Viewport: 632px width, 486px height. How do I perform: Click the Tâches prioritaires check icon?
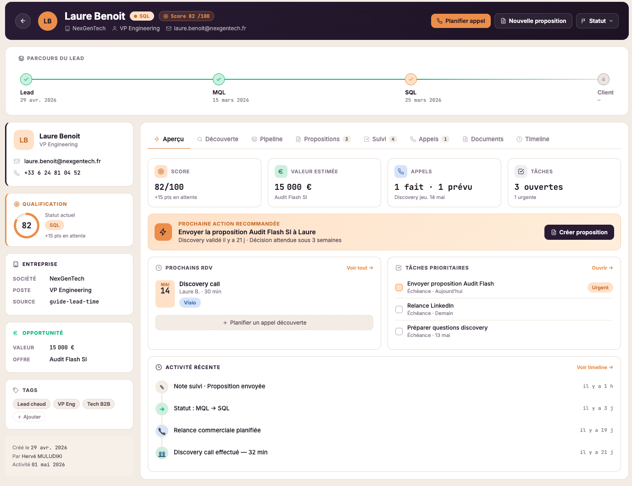(x=399, y=268)
